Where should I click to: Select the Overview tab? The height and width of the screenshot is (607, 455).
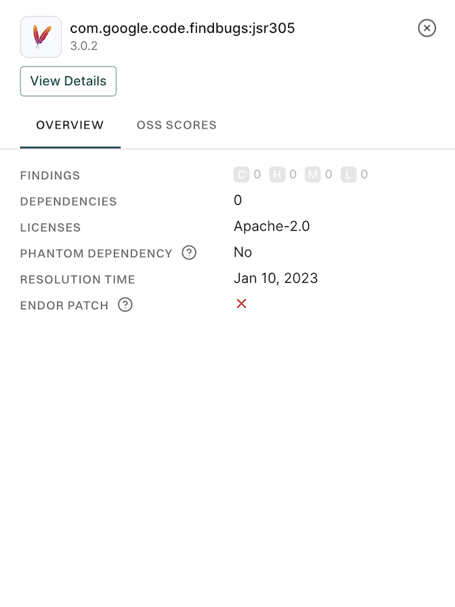click(69, 125)
